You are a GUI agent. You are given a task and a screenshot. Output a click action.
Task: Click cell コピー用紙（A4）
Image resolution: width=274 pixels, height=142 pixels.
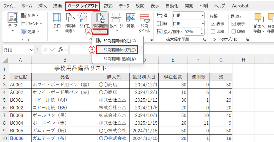[65, 100]
